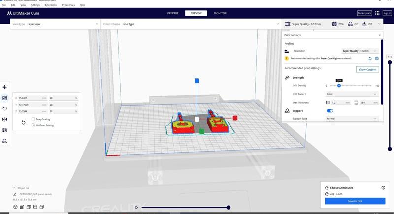Play the layer simulation
This screenshot has height=214, width=394.
pyautogui.click(x=137, y=208)
